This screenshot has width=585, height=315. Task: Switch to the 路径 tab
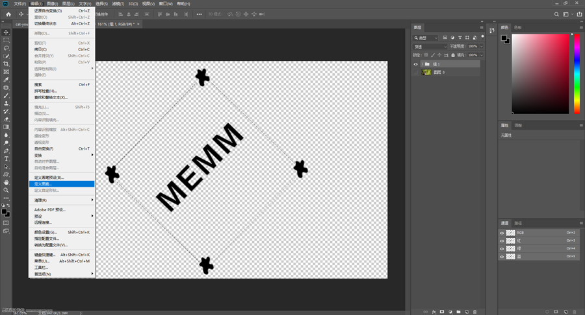[x=518, y=223]
